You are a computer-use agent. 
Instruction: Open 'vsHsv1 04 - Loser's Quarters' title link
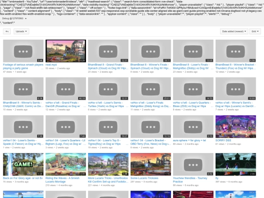66,142
